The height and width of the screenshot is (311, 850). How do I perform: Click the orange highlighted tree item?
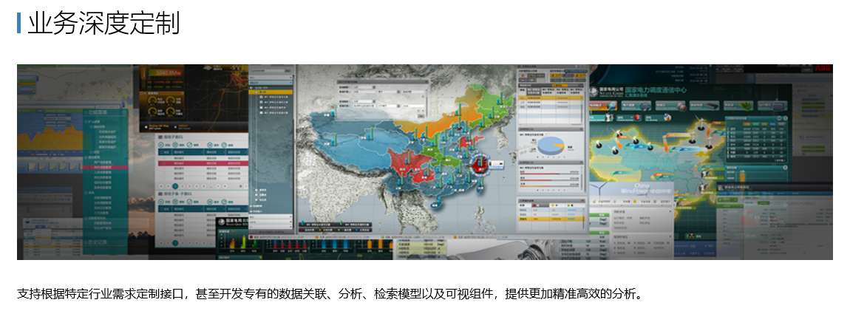click(x=272, y=92)
